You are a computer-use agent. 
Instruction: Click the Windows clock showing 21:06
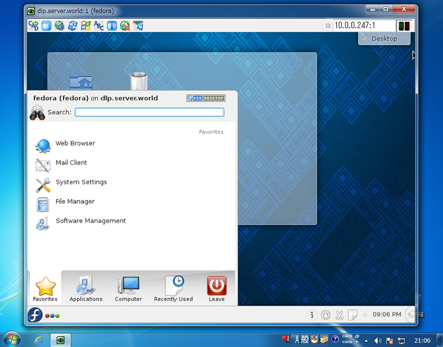click(422, 340)
